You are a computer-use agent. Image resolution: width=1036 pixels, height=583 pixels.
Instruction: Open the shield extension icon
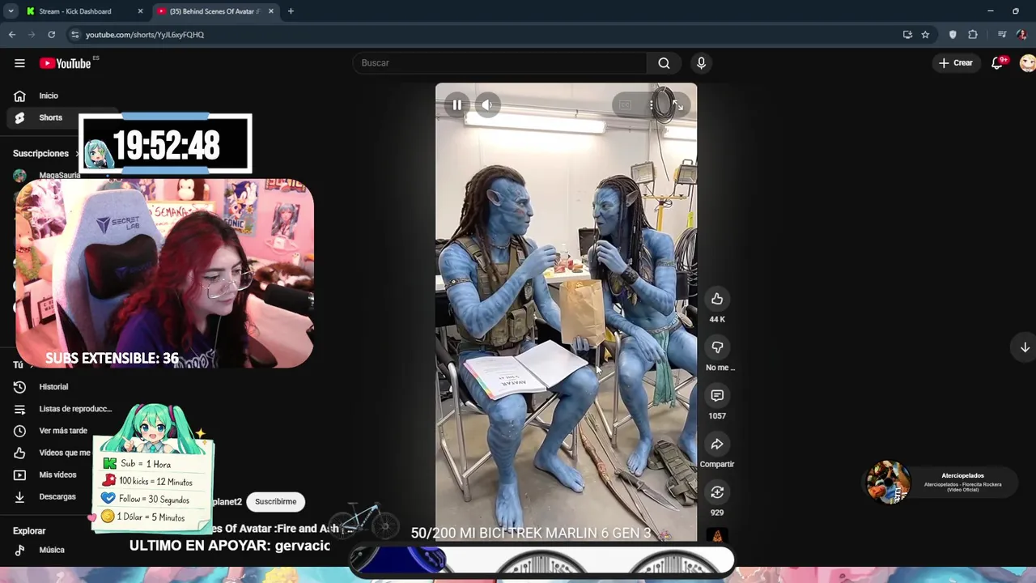pyautogui.click(x=953, y=35)
